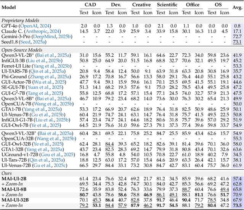Select the '72.7' average for Gemini-3-Pro
The width and height of the screenshot is (244, 210).
pos(237,37)
